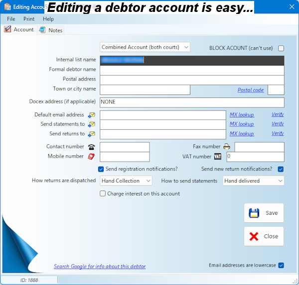The image size is (299, 285).
Task: Open the Postal code link
Action: (251, 90)
